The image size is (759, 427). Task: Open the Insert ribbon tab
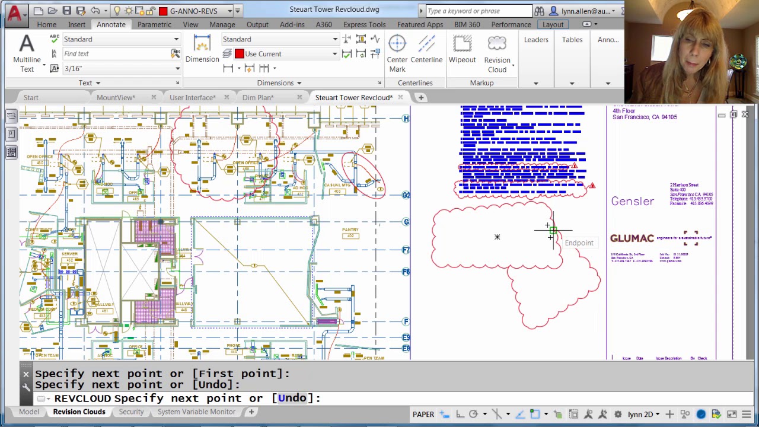(x=76, y=24)
